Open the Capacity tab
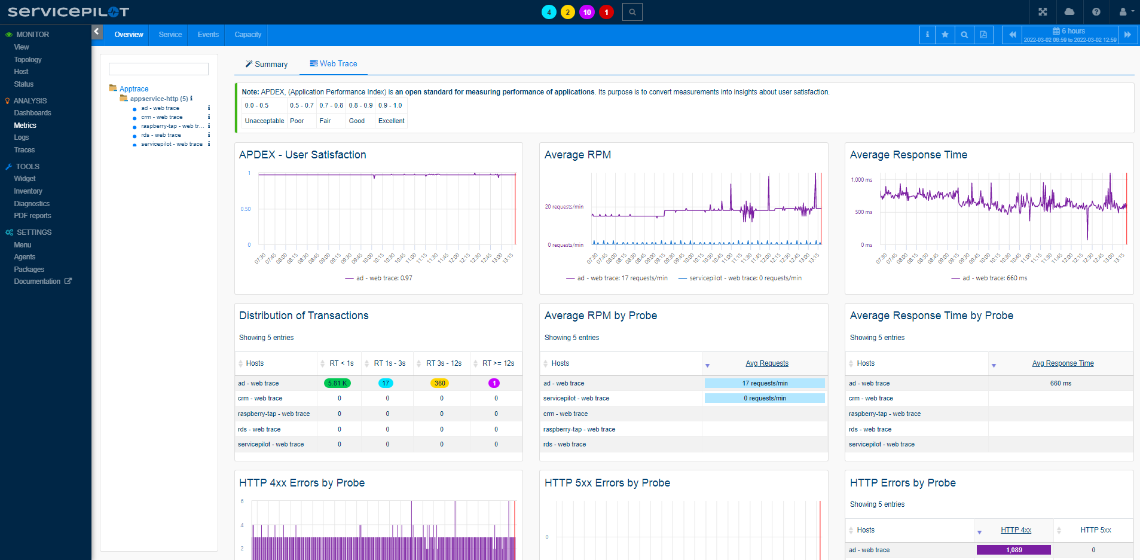The height and width of the screenshot is (560, 1140). tap(247, 35)
